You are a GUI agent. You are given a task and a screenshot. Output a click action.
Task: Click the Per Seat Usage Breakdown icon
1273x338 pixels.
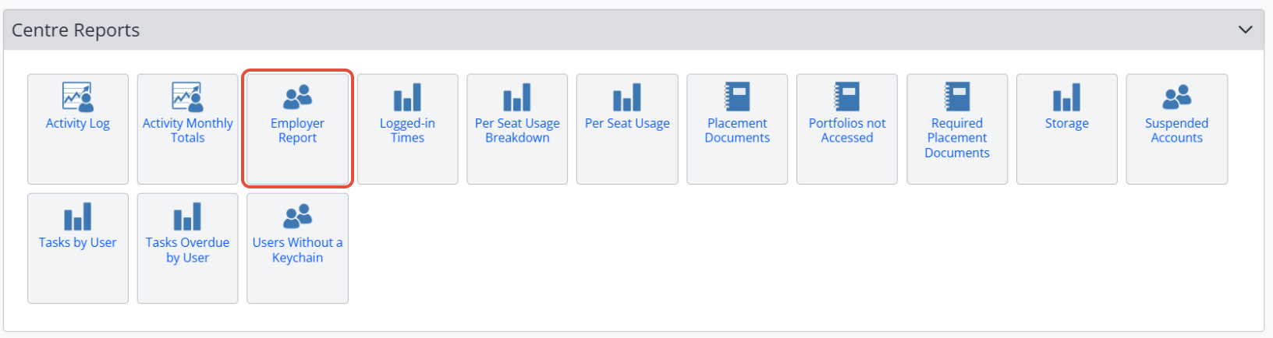click(517, 97)
